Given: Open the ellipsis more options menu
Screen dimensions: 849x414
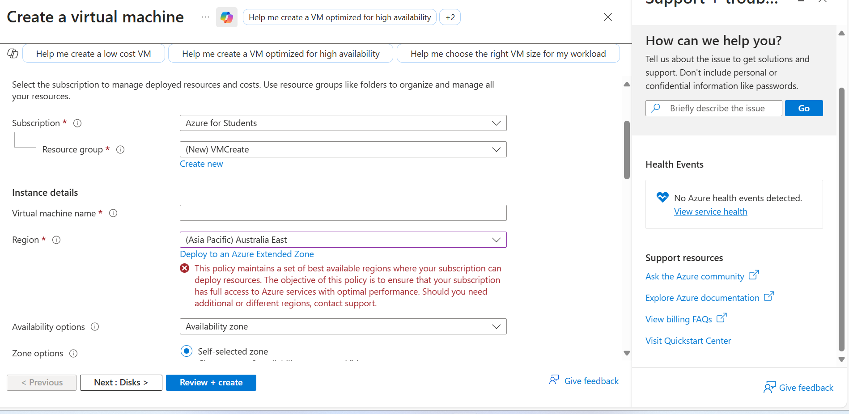Looking at the screenshot, I should (205, 17).
